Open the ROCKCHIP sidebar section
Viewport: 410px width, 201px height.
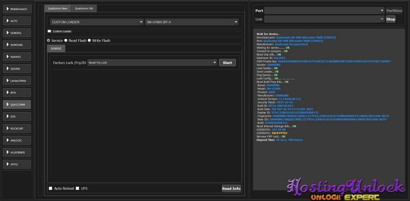(x=17, y=128)
